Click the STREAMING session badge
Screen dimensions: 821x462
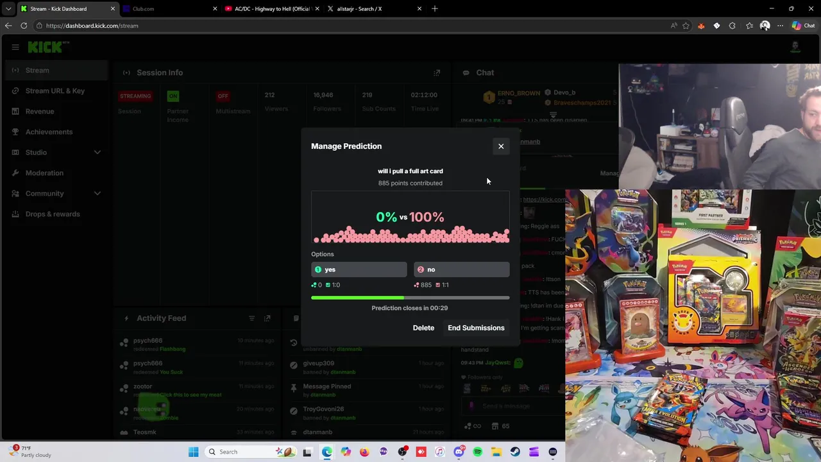[x=135, y=96]
